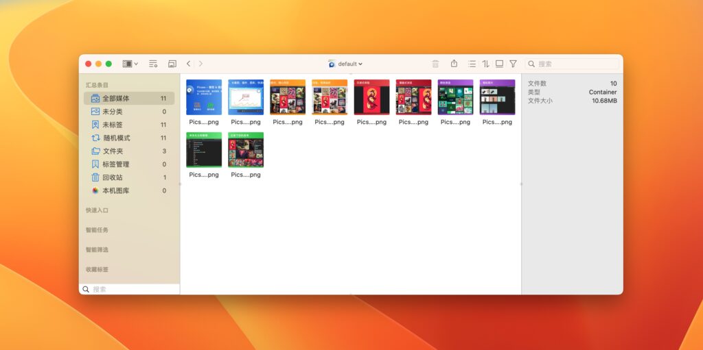Click the 文件大小 label in info panel
The image size is (703, 350).
pyautogui.click(x=540, y=101)
